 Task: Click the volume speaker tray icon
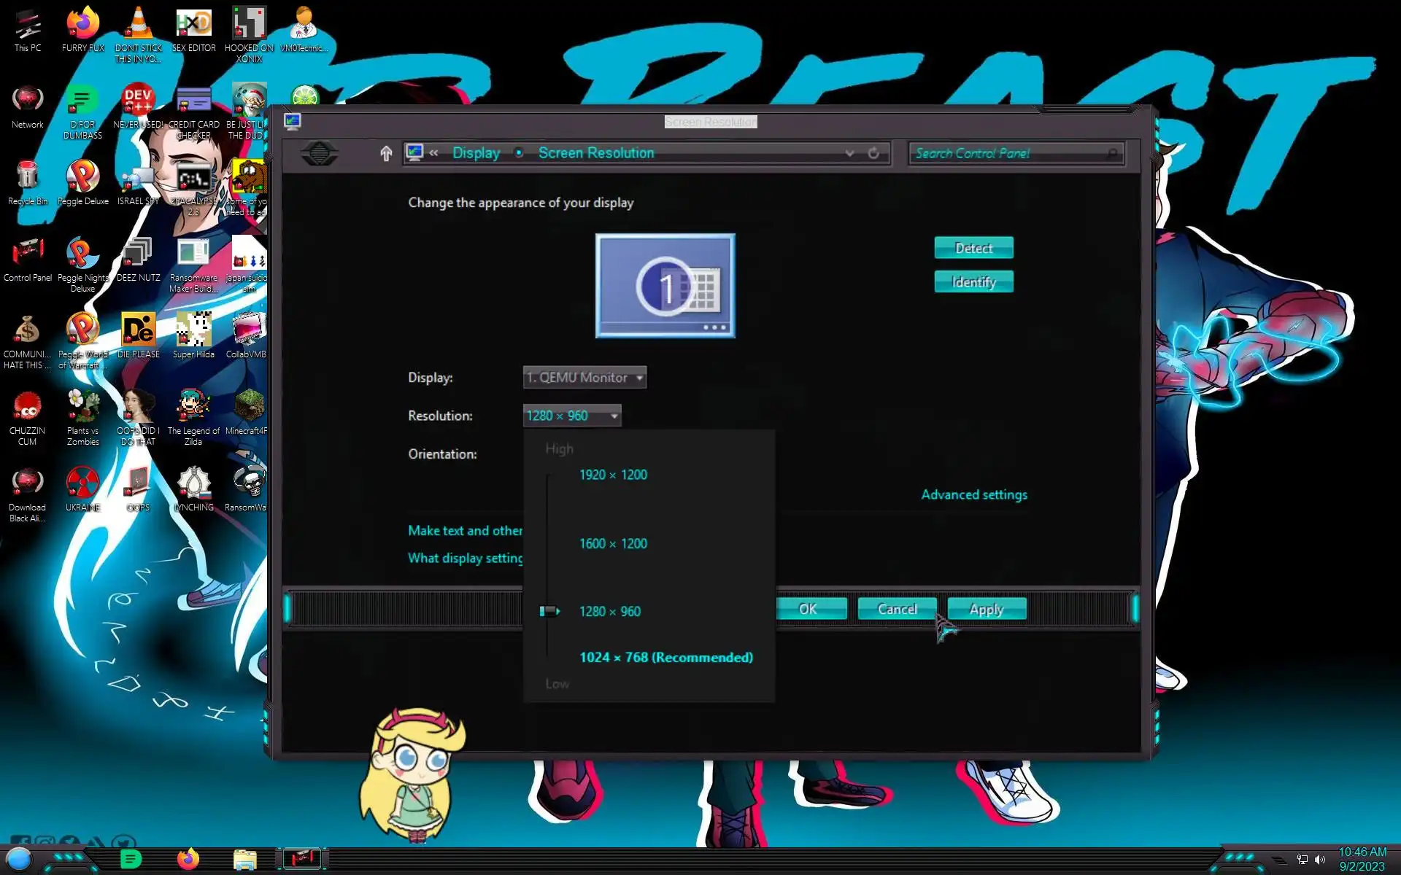tap(1320, 860)
